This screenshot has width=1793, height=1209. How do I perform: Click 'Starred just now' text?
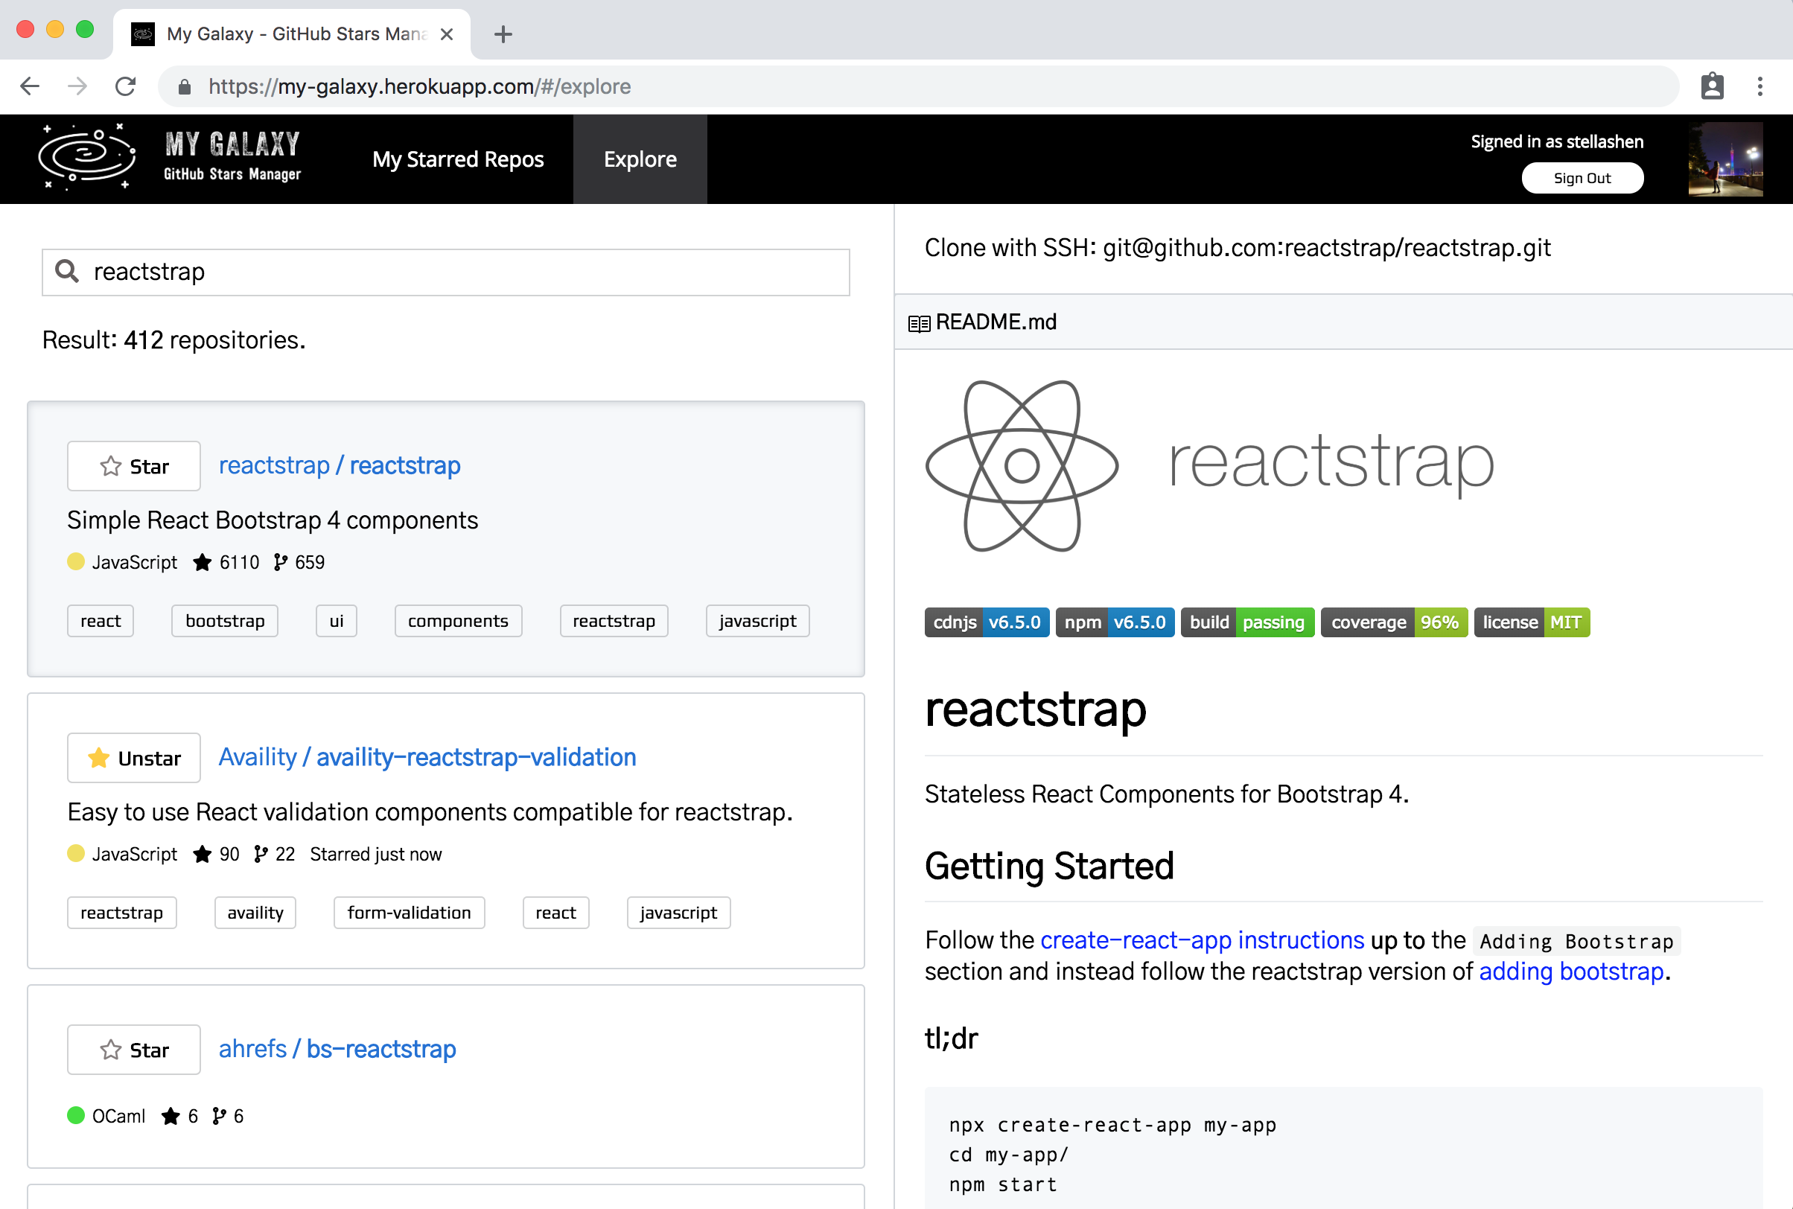[x=375, y=855]
